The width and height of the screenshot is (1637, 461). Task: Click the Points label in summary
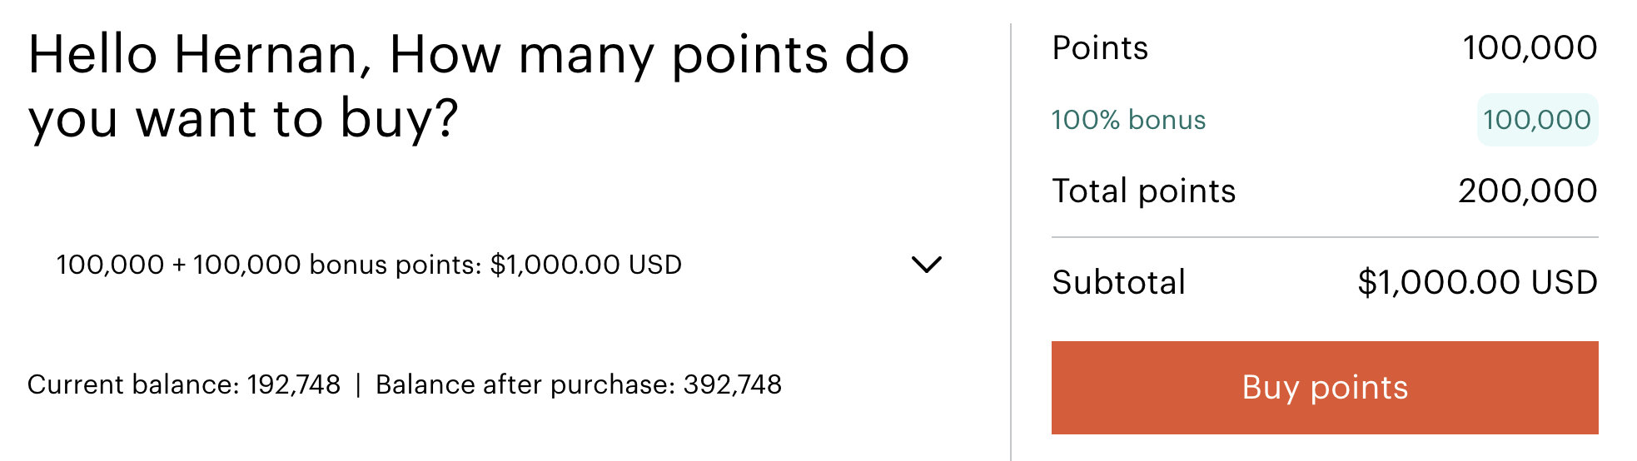[1100, 48]
